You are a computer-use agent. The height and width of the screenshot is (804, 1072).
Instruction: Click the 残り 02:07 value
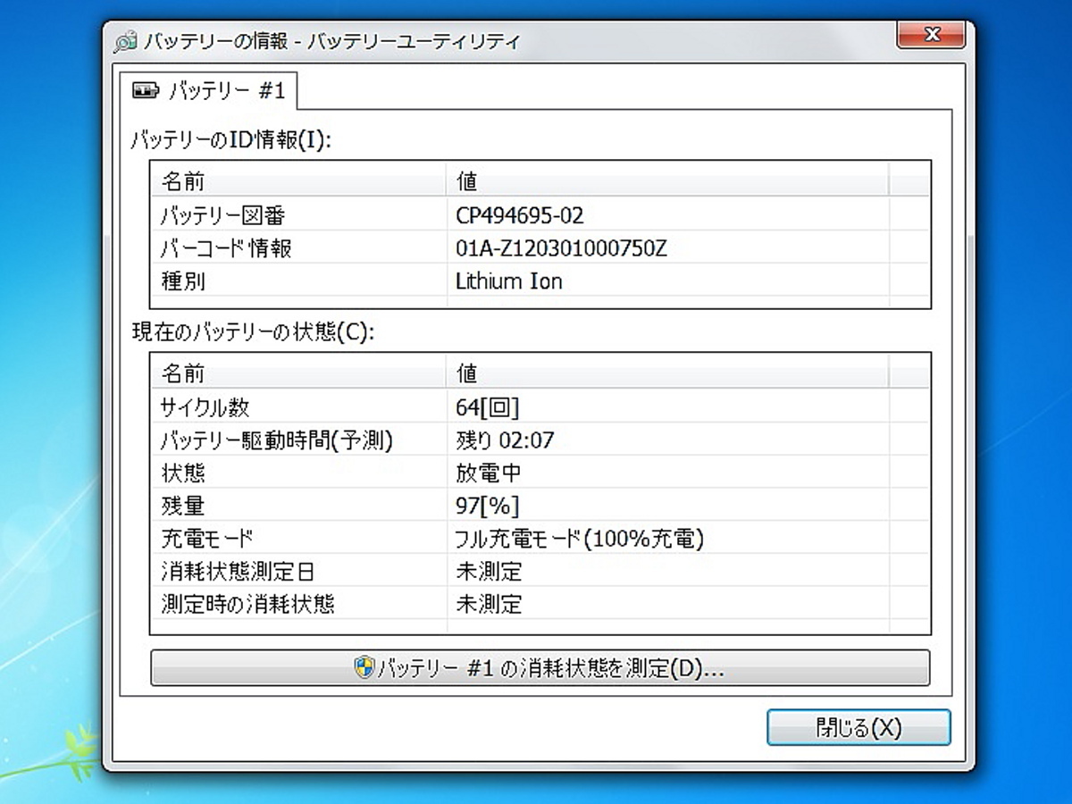click(505, 440)
